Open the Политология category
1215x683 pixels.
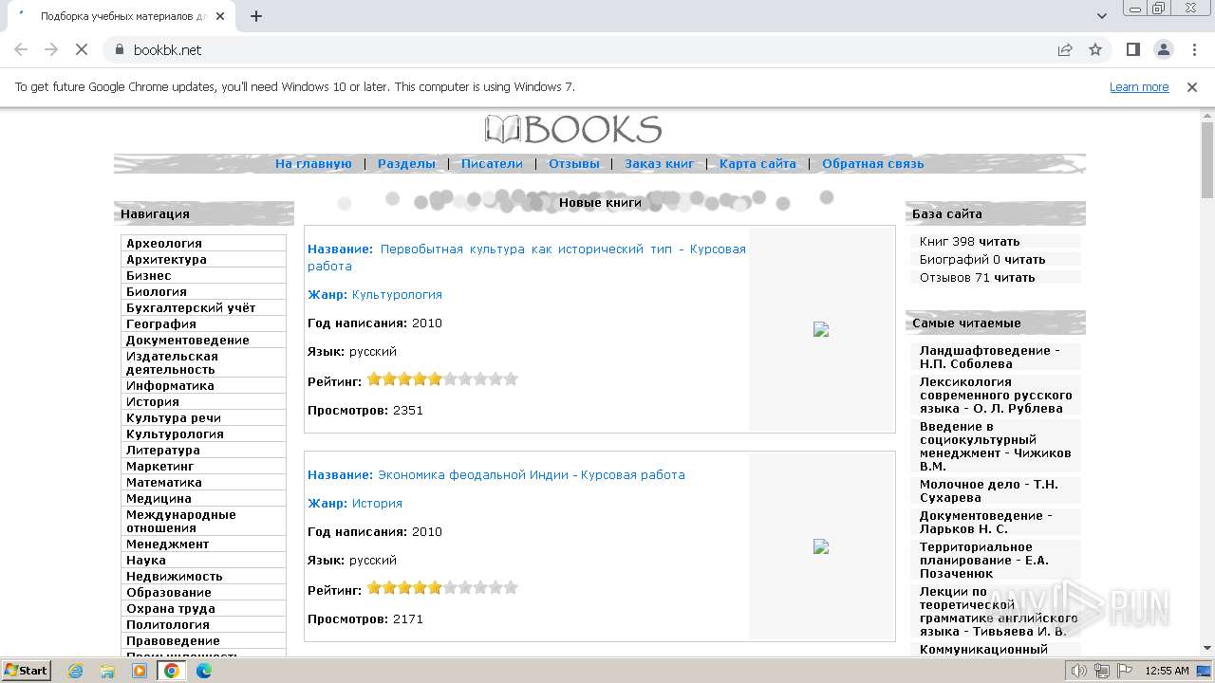pos(168,624)
